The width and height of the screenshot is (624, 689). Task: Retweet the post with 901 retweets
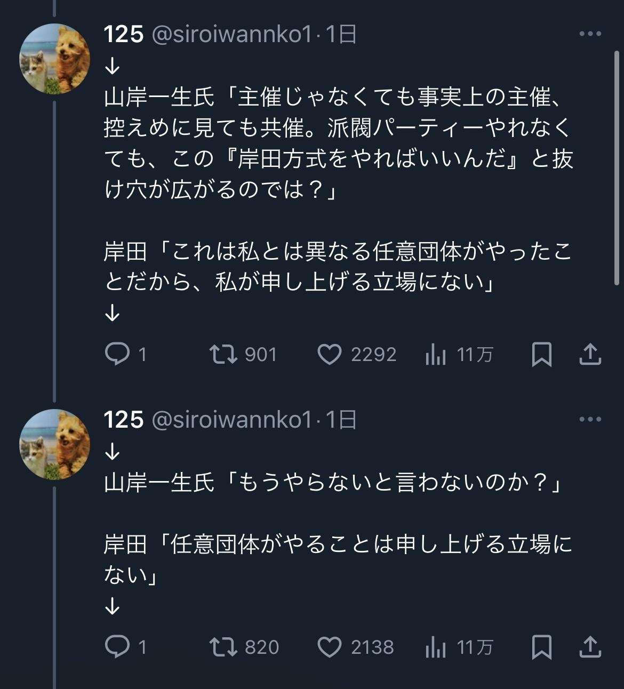coord(224,354)
